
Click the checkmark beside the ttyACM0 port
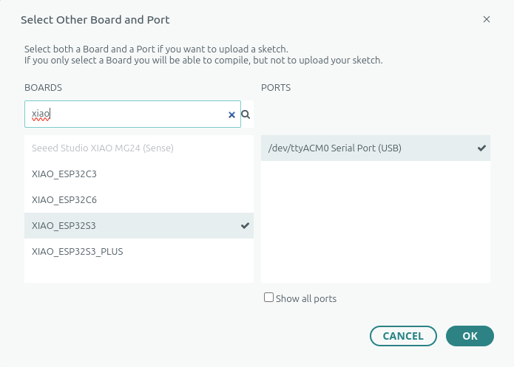[481, 148]
